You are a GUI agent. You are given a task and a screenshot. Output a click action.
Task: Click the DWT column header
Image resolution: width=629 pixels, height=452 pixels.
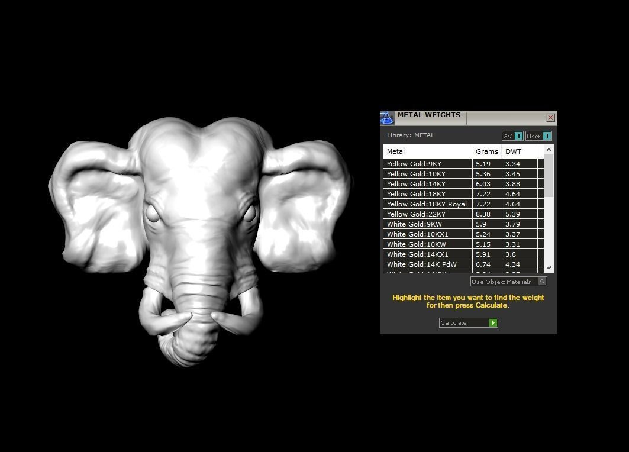pos(519,151)
